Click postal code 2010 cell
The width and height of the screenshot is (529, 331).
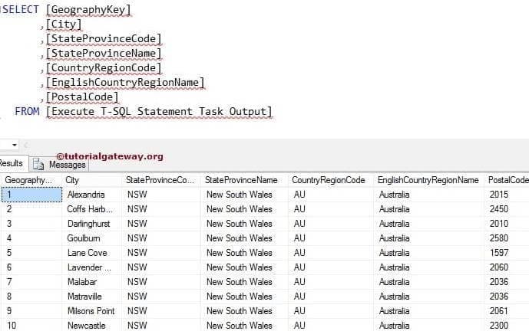click(x=507, y=224)
